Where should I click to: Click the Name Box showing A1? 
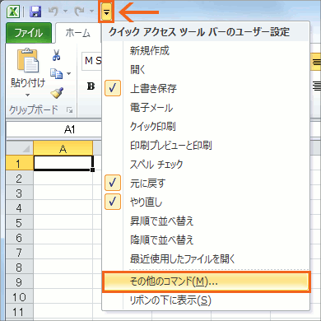[x=53, y=129]
